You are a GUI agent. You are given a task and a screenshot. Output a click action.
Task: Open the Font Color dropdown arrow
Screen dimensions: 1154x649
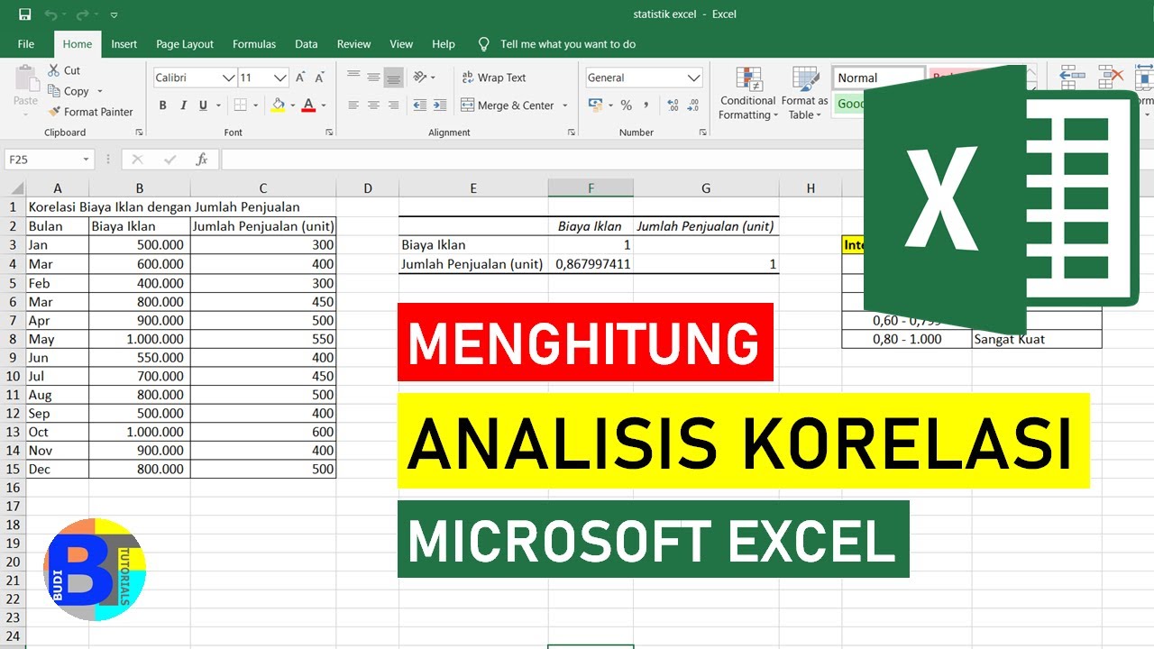tap(324, 105)
